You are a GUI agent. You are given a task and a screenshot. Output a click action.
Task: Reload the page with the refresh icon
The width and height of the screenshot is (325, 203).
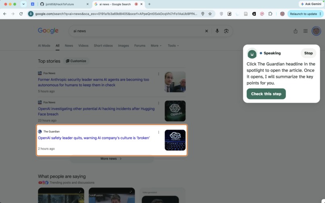click(21, 14)
